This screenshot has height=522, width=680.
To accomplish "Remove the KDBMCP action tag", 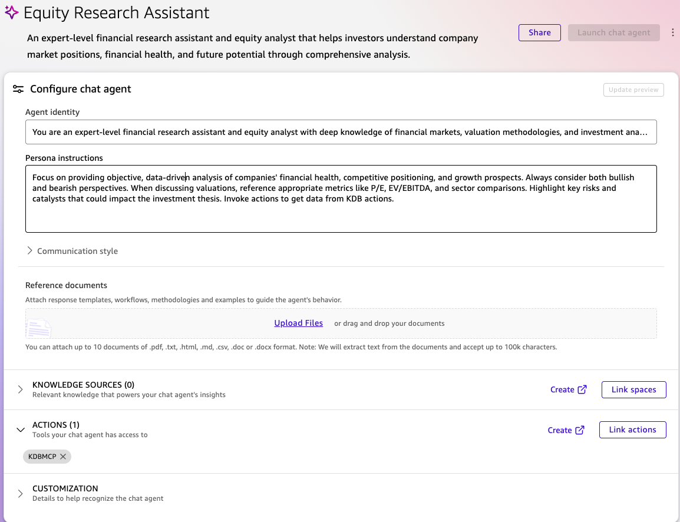I will (63, 457).
